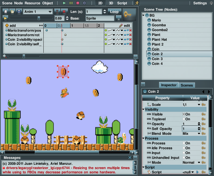Move Coin 2:visibility/self_ track down

tap(128, 44)
